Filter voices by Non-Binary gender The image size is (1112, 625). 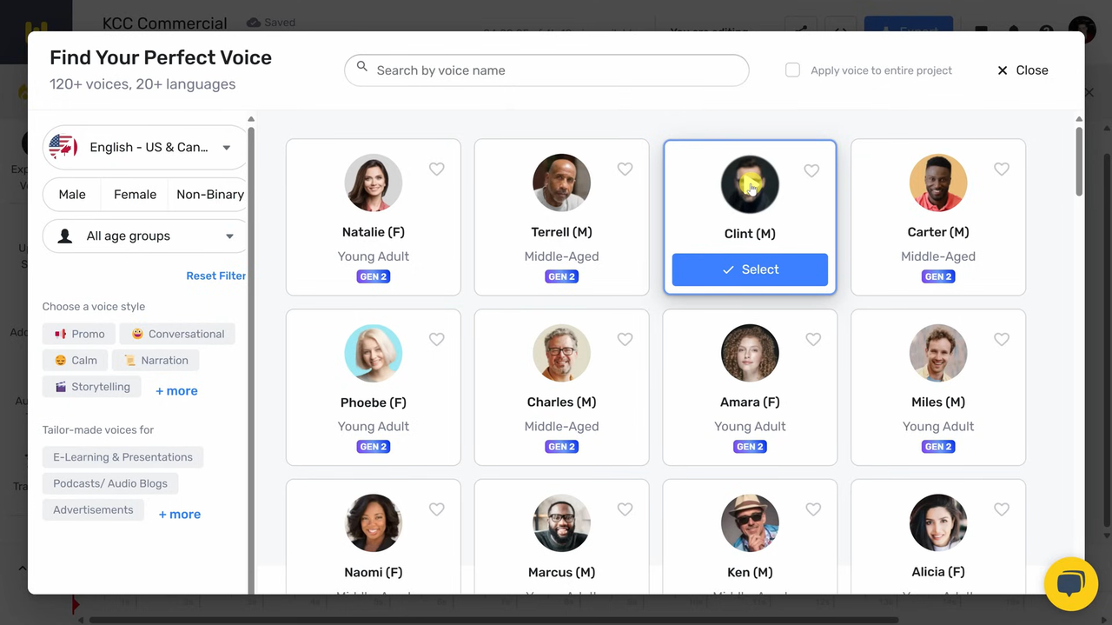point(208,195)
